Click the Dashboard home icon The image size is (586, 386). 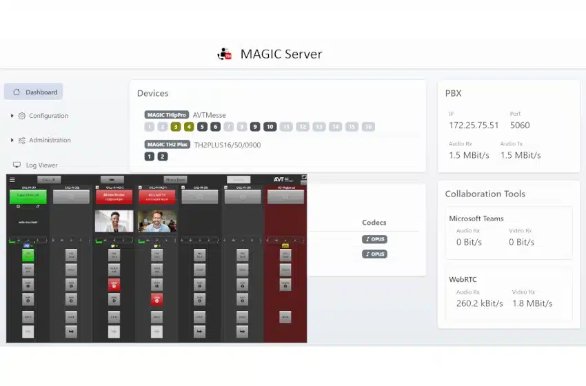pyautogui.click(x=17, y=92)
